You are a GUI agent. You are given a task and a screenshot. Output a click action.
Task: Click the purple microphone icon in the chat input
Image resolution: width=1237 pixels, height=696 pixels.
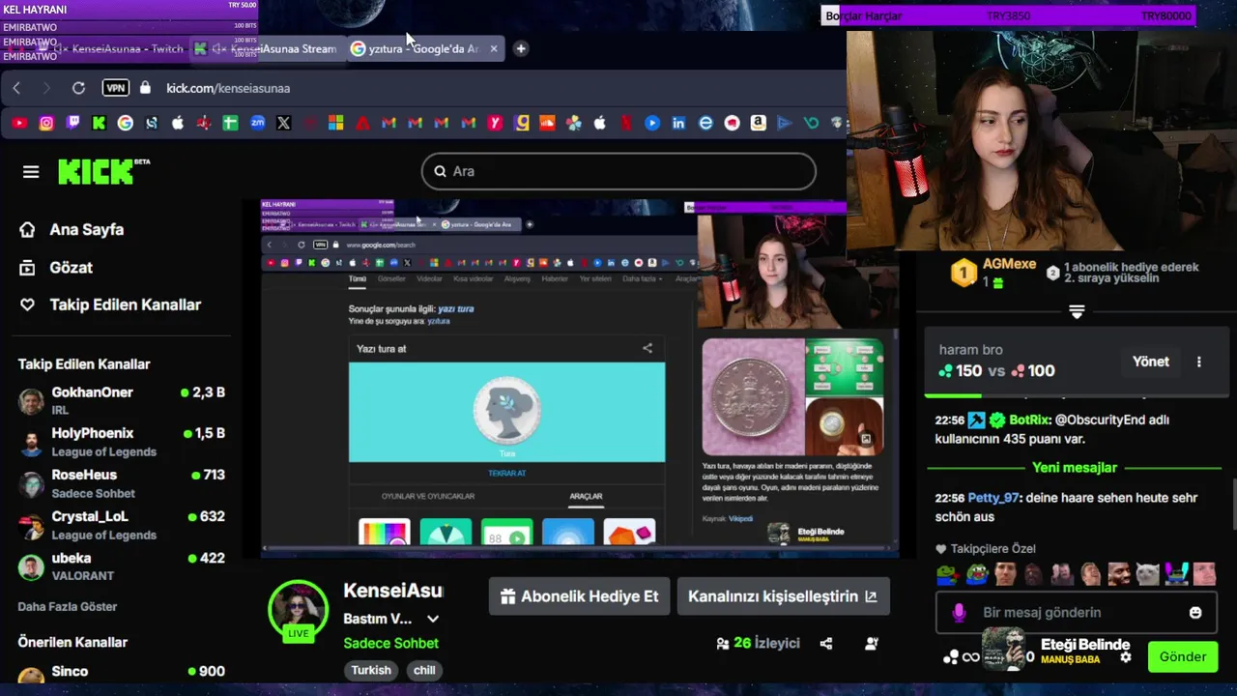pyautogui.click(x=959, y=612)
